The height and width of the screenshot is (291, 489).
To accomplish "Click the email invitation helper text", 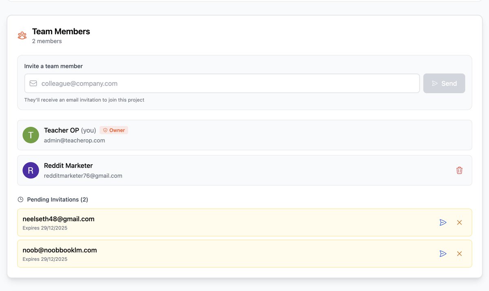I will [x=84, y=100].
